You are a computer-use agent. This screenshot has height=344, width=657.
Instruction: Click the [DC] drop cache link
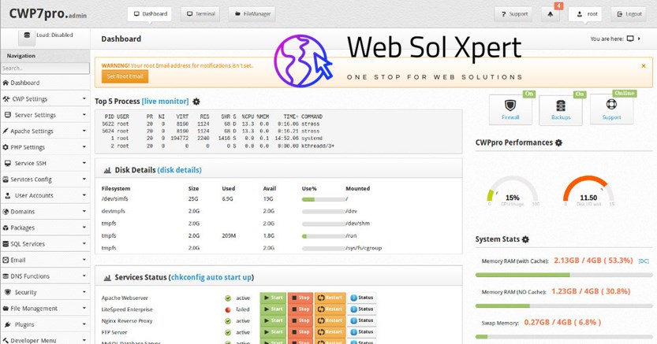(x=644, y=261)
